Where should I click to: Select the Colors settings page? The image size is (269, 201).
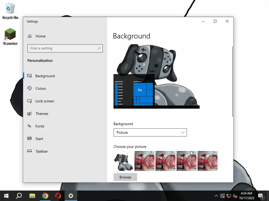(x=65, y=88)
